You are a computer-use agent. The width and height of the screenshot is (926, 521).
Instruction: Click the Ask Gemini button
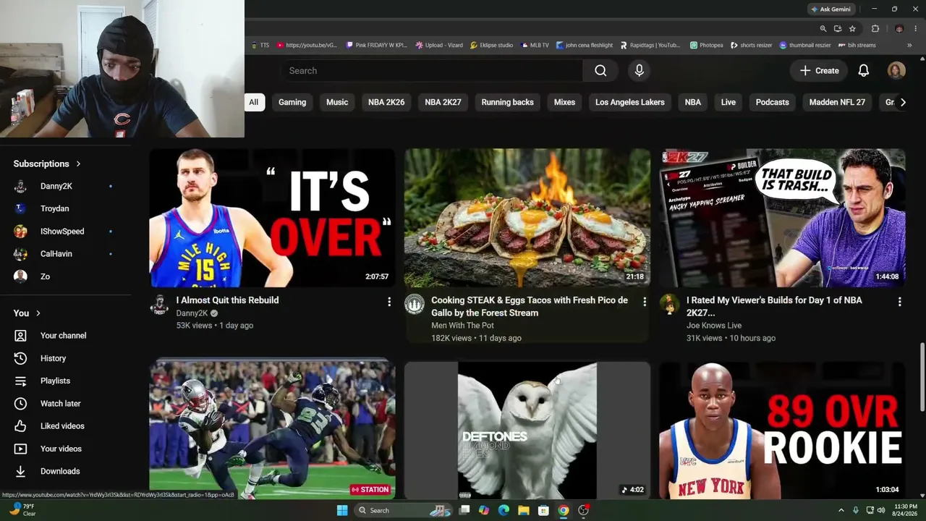[832, 9]
